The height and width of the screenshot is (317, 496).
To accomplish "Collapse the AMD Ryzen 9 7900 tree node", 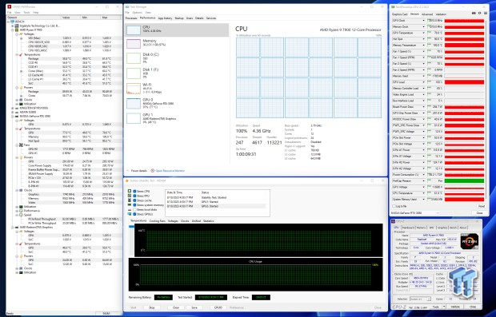I will click(13, 30).
